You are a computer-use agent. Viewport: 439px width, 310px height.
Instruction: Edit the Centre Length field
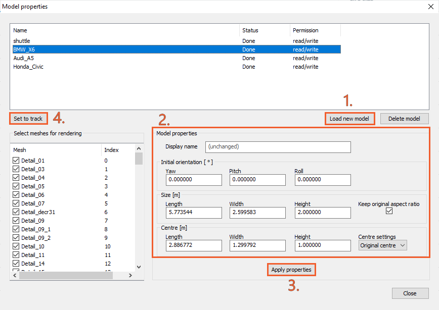[x=194, y=245]
